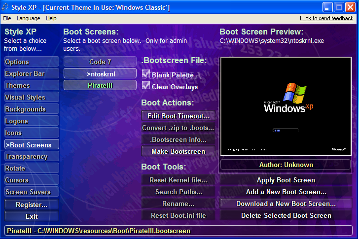Click Convert .zip to .boots button
Image resolution: width=359 pixels, height=239 pixels.
pos(178,128)
